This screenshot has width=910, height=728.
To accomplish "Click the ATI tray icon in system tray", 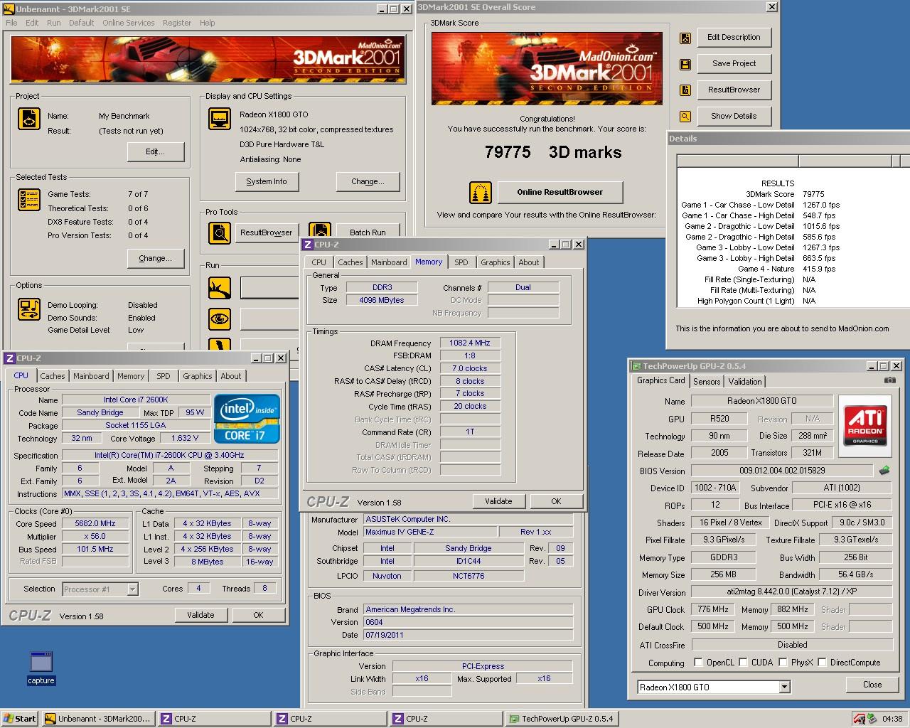I will click(x=859, y=719).
